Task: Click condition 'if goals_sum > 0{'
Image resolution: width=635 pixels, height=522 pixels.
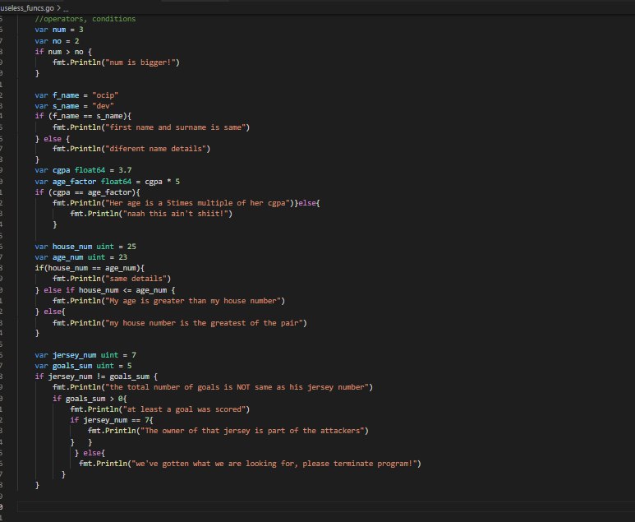Action: 90,399
